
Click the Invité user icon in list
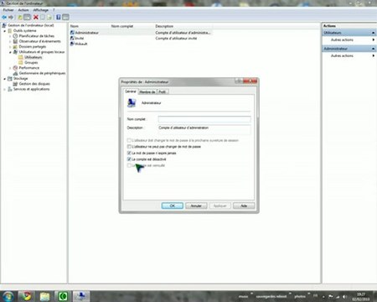point(72,39)
